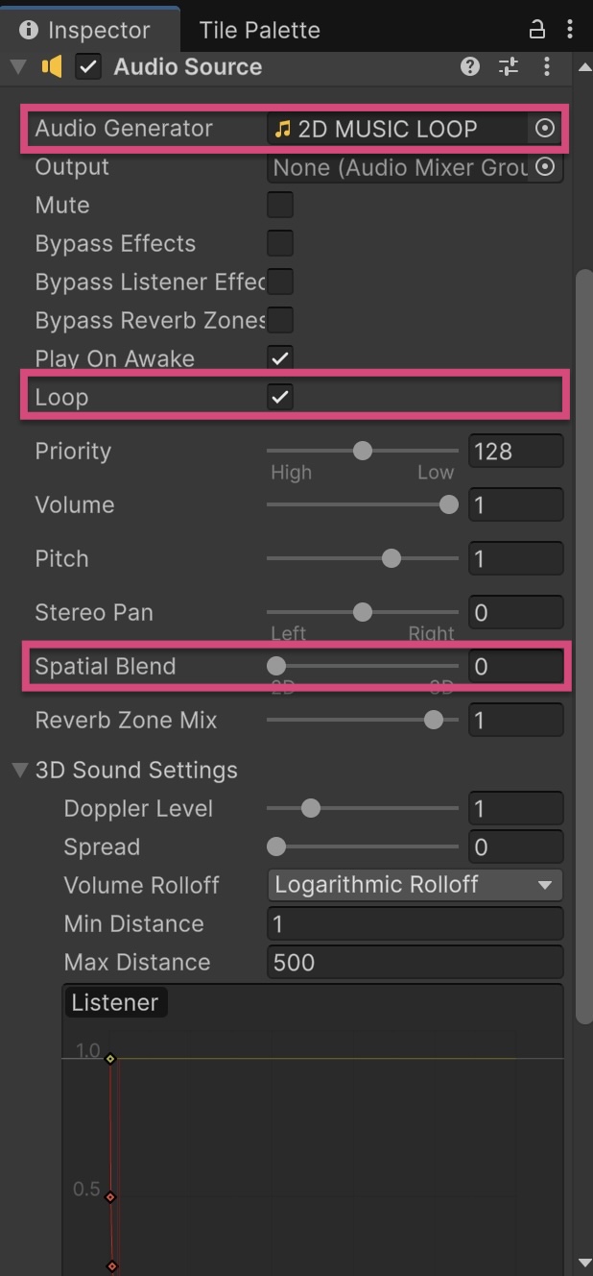Open Audio Source help documentation
The height and width of the screenshot is (1276, 593).
(x=469, y=66)
